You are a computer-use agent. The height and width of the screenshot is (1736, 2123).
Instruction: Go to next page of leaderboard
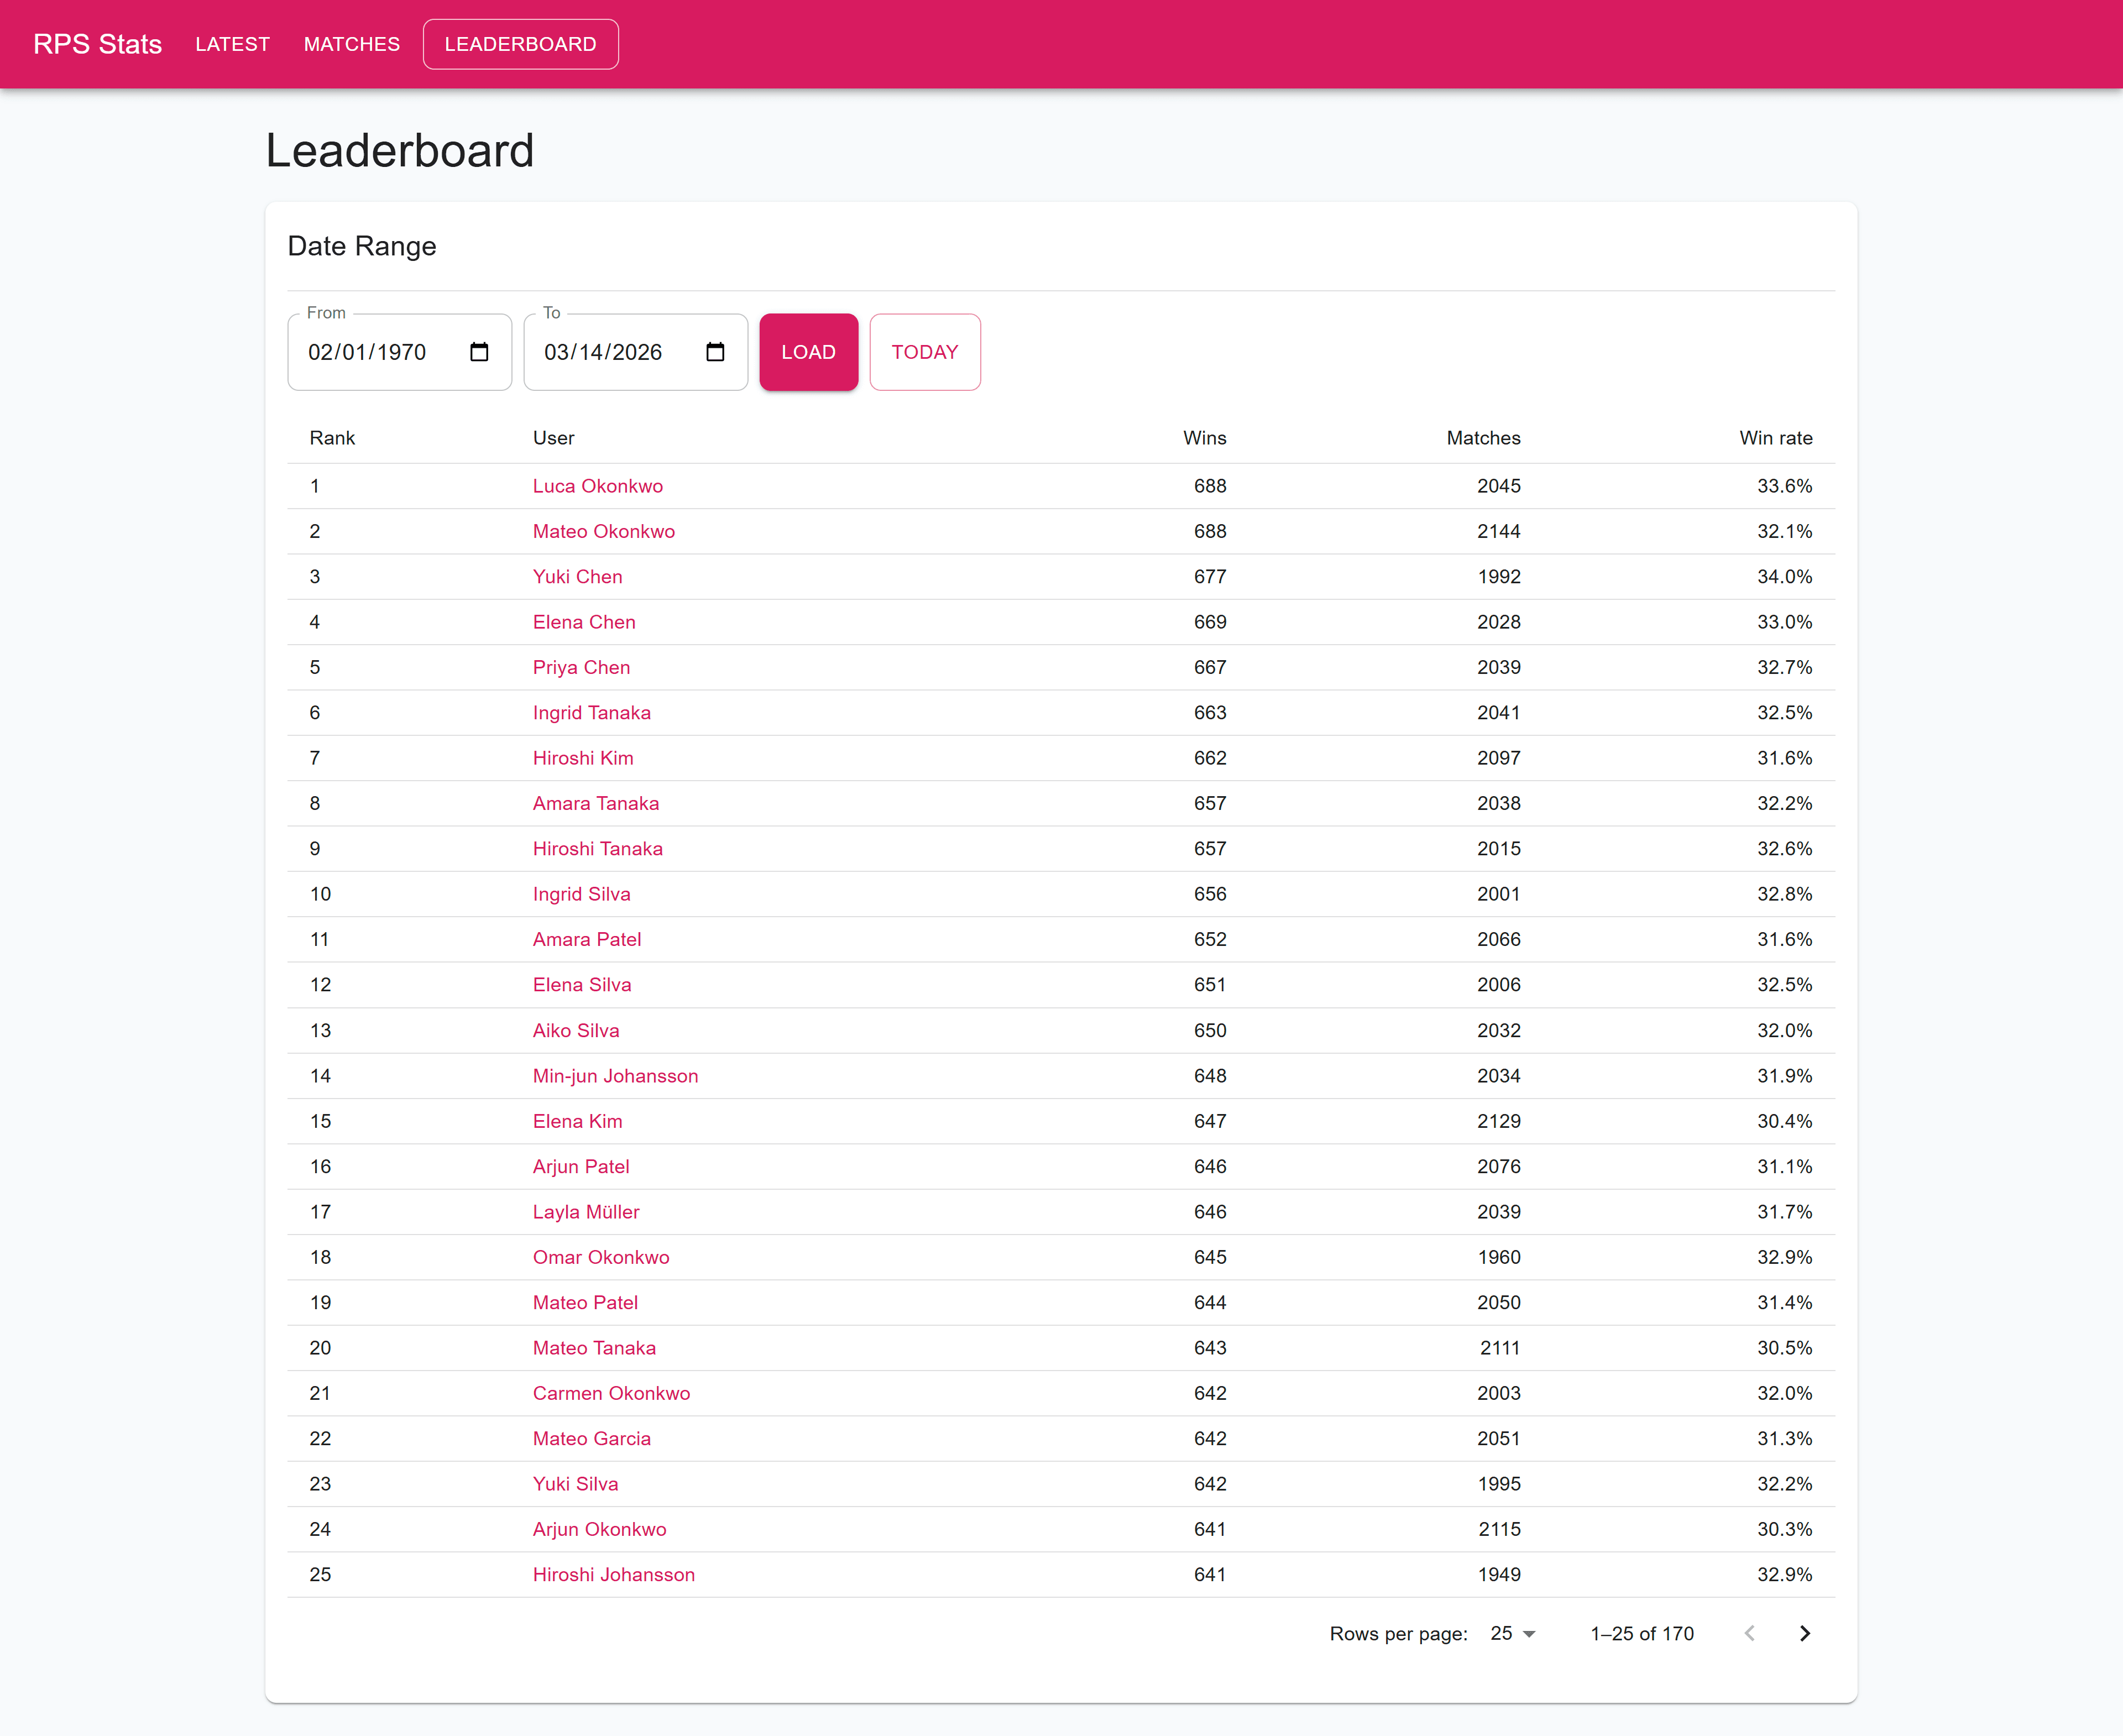click(1805, 1633)
